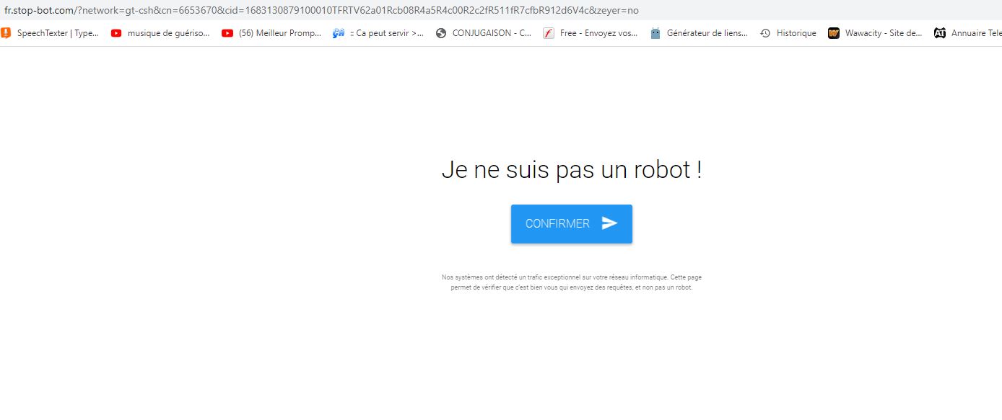Click the 'Je ne suis pas un robot !' heading
1002x420 pixels.
coord(571,170)
